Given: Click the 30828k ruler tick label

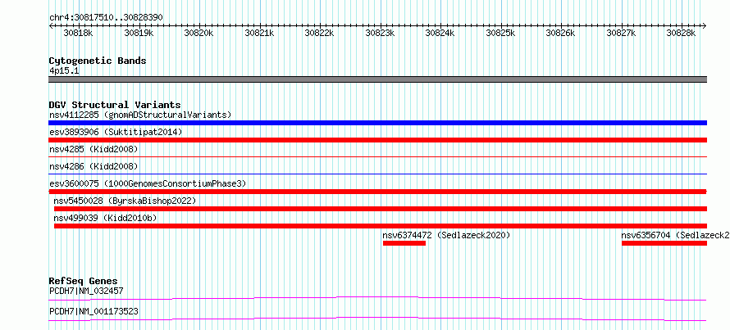Looking at the screenshot, I should [x=681, y=33].
